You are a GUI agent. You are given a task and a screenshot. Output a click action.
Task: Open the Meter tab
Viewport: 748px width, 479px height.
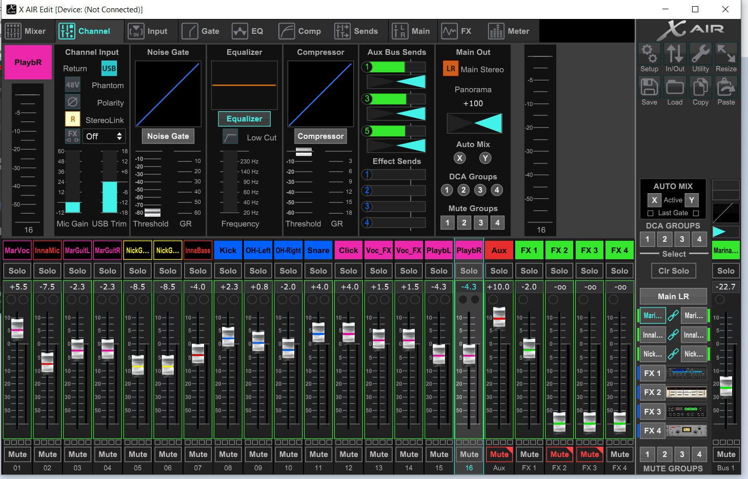click(509, 31)
